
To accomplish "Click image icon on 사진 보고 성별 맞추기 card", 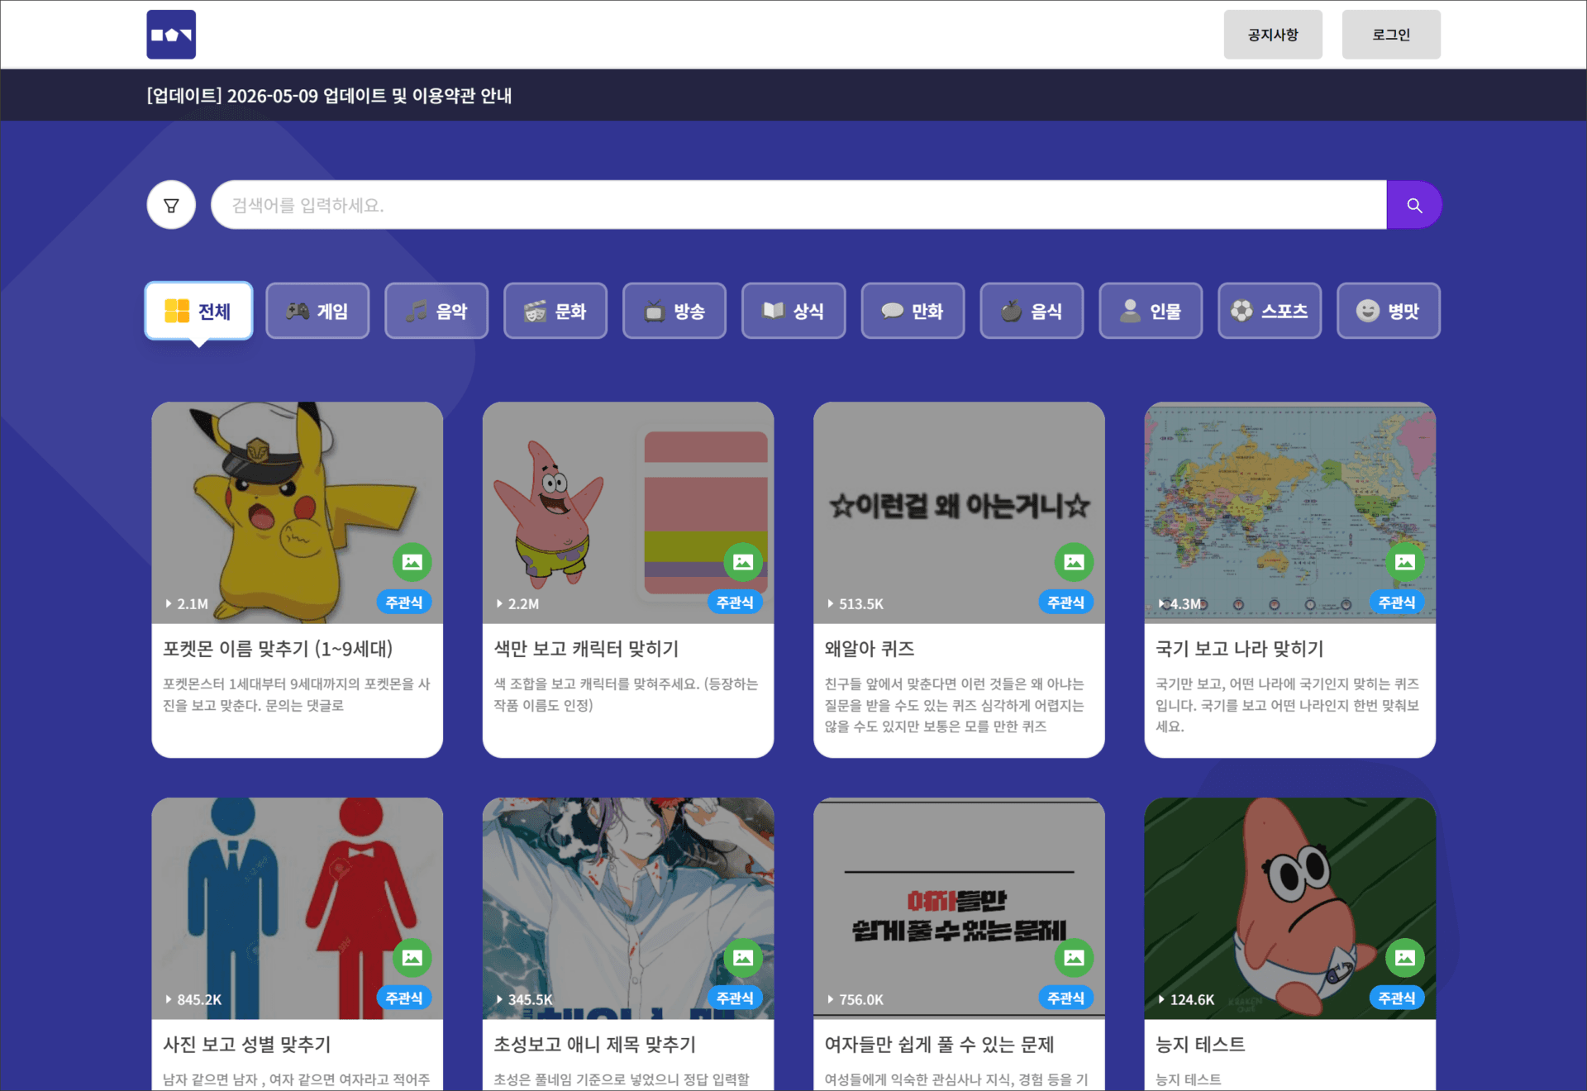I will pyautogui.click(x=412, y=958).
